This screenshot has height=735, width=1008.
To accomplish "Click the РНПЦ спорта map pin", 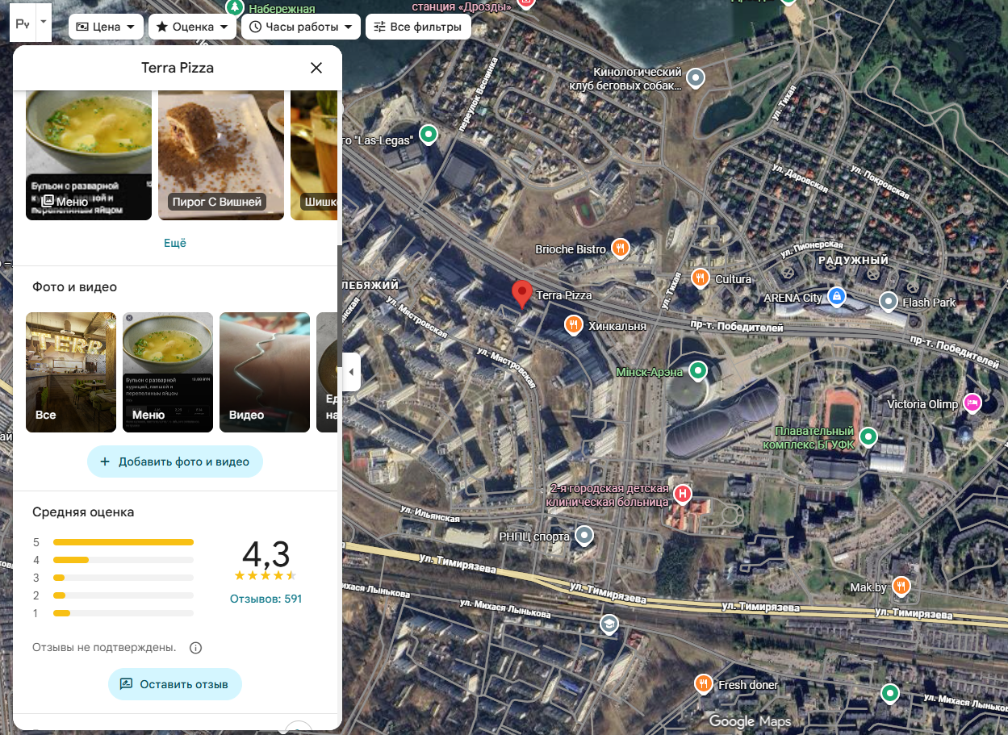I will tap(583, 536).
